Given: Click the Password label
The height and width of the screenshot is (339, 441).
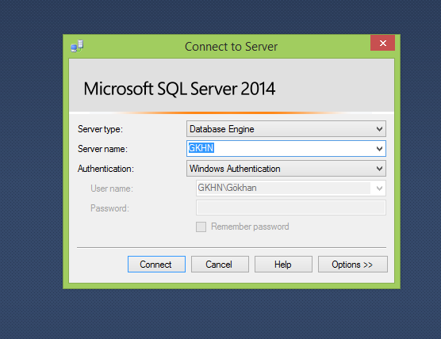Looking at the screenshot, I should click(109, 208).
